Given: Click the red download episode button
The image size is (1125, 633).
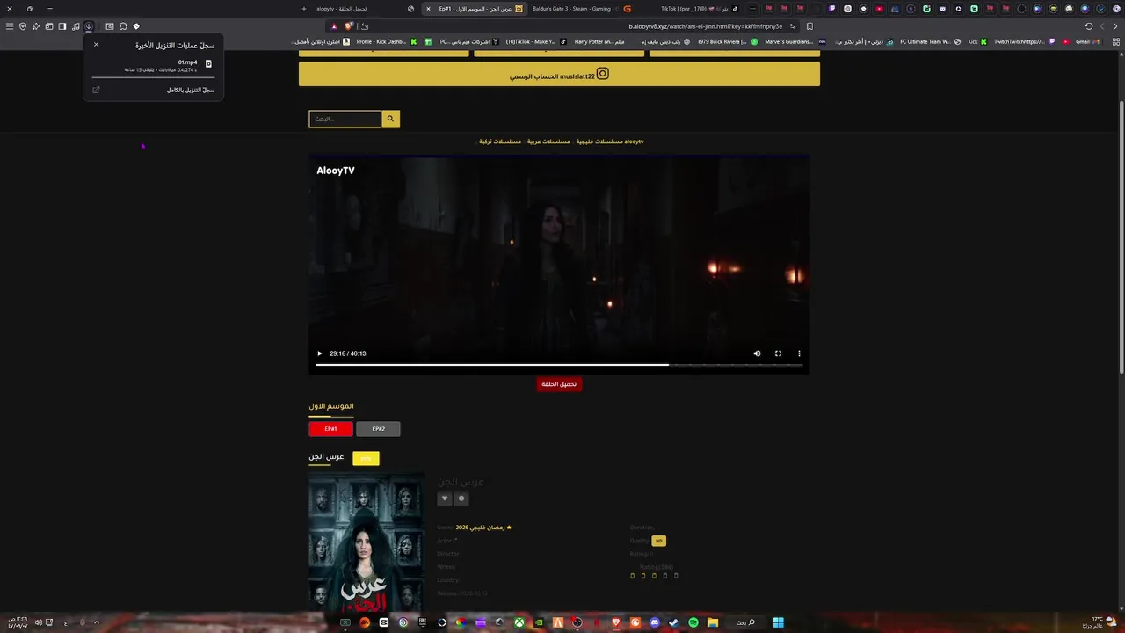Looking at the screenshot, I should [559, 384].
